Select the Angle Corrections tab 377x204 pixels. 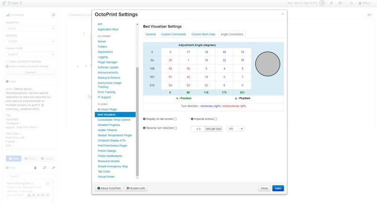(232, 34)
